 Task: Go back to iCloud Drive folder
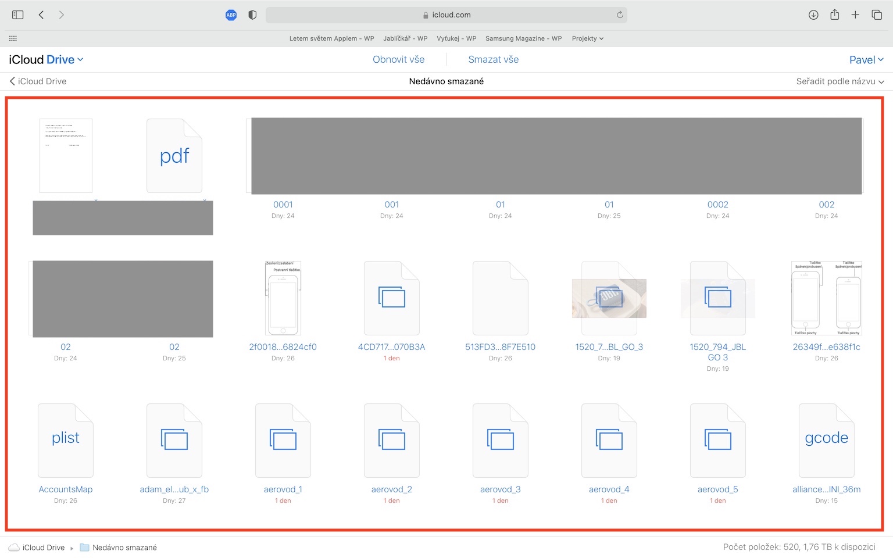coord(38,81)
